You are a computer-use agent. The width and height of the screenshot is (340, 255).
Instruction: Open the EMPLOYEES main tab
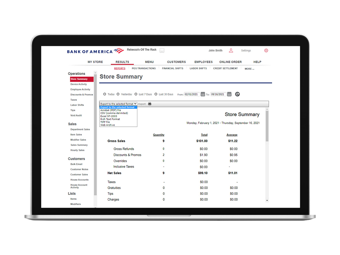pos(203,62)
